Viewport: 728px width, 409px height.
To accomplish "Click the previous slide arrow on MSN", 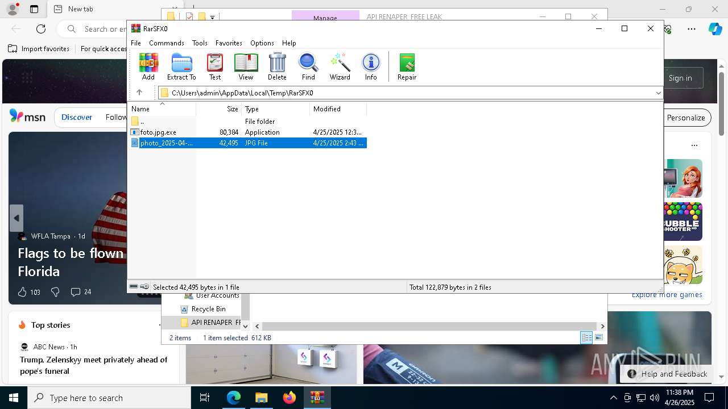I will (16, 218).
